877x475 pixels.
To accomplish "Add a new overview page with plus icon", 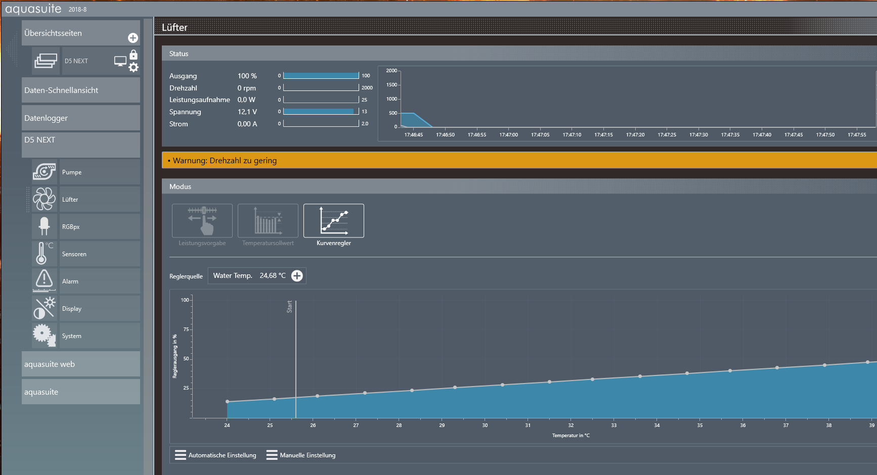I will click(x=133, y=38).
